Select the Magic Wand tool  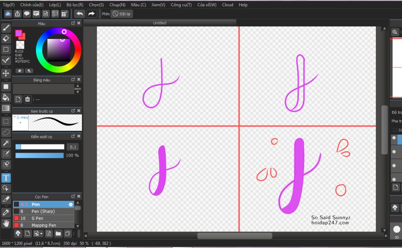(x=6, y=143)
